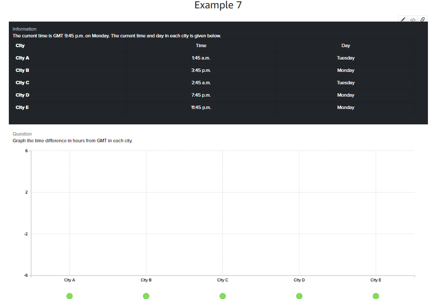Click the 'City E' x-axis label
The image size is (435, 299).
point(375,280)
